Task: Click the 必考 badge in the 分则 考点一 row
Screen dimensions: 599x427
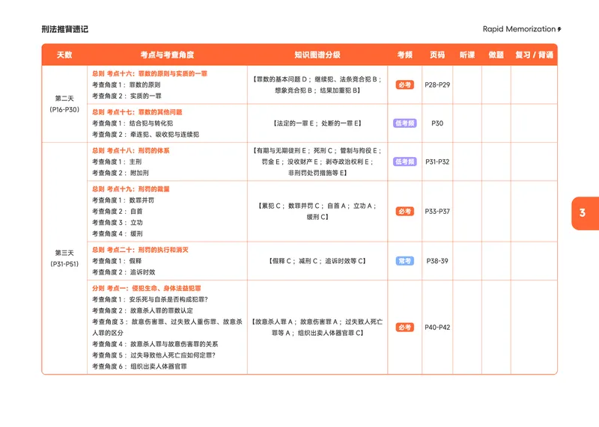Action: tap(404, 328)
